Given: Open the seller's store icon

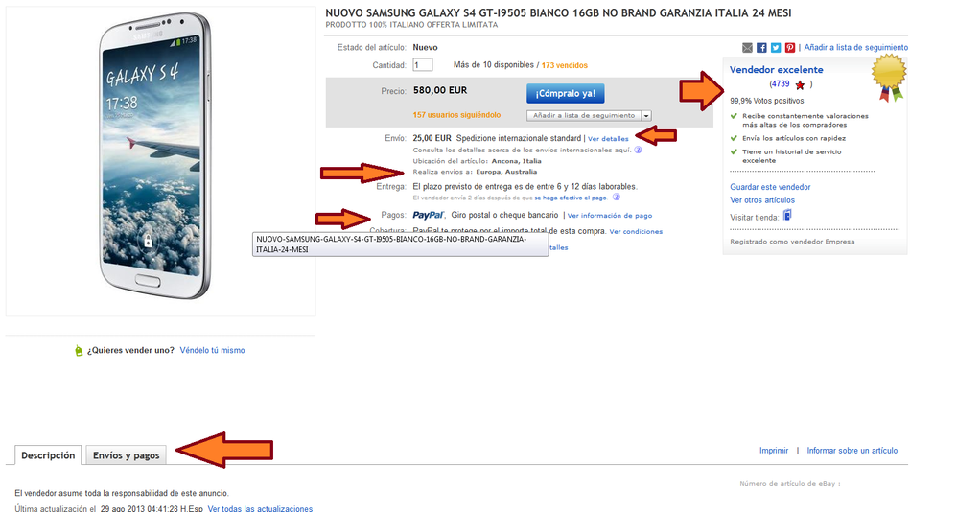Looking at the screenshot, I should [x=787, y=216].
